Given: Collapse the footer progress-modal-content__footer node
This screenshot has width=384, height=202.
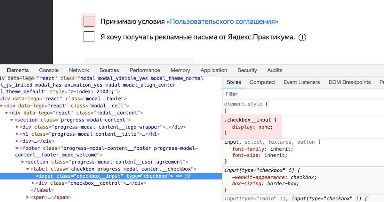Looking at the screenshot, I should click(17, 148).
